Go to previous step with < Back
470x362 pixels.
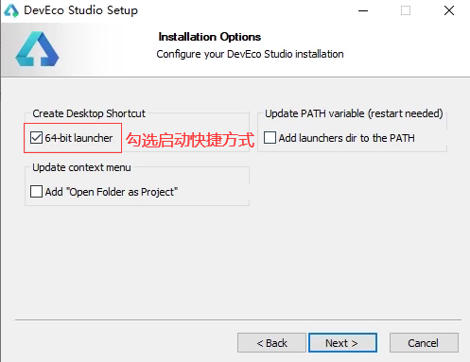271,343
